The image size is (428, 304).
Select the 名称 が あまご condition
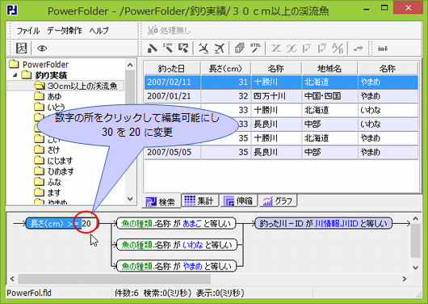point(176,223)
